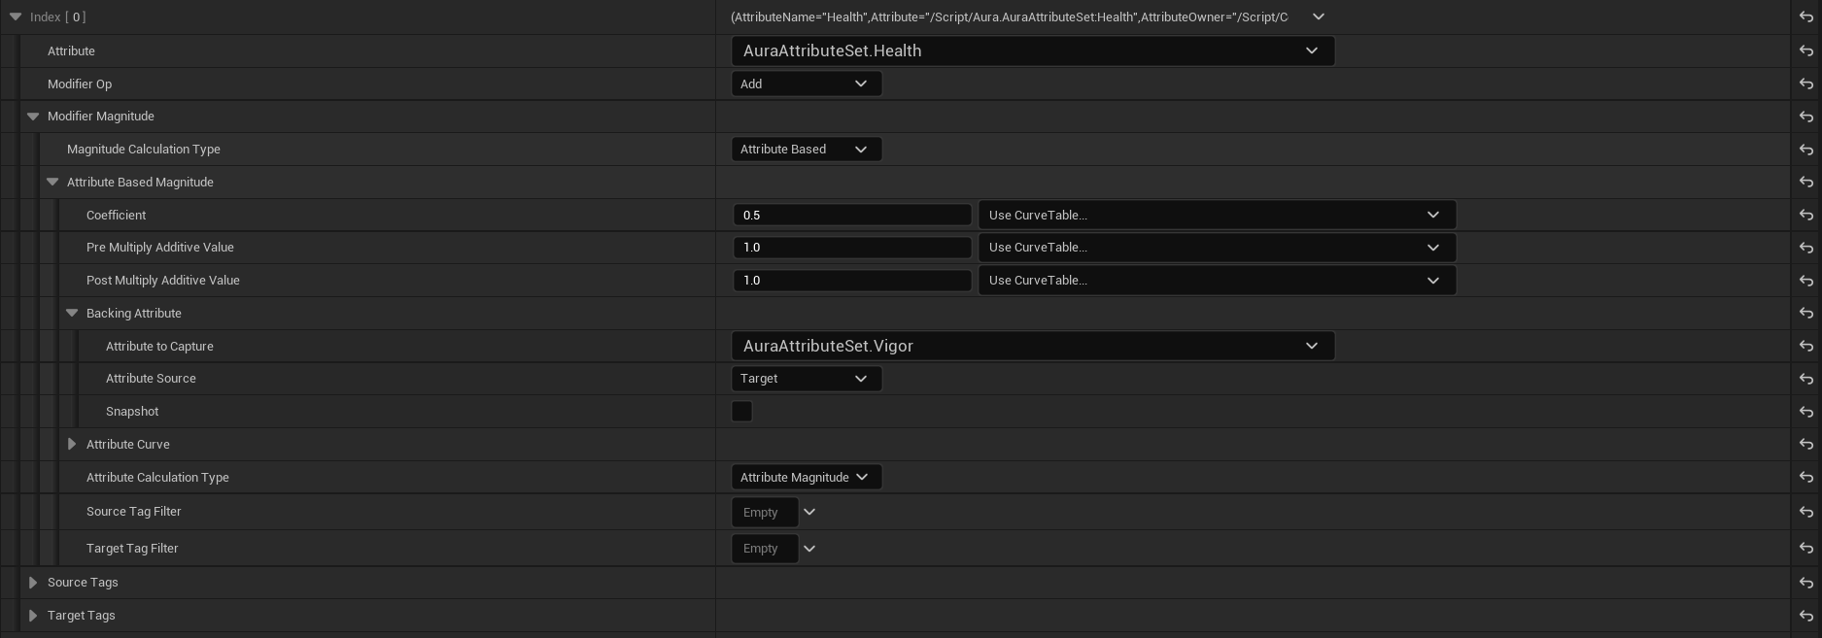Reset Target Tag Filter to default

coord(1806,549)
